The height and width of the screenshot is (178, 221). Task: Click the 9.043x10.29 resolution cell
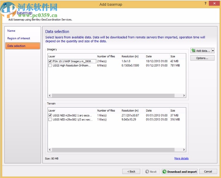[x=129, y=119]
